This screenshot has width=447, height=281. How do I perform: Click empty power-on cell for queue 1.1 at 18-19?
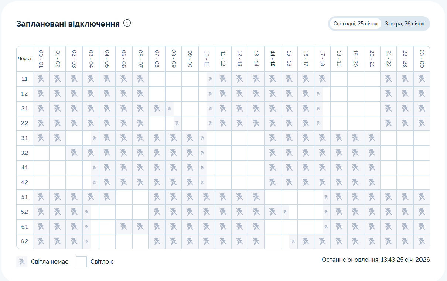pyautogui.click(x=339, y=79)
